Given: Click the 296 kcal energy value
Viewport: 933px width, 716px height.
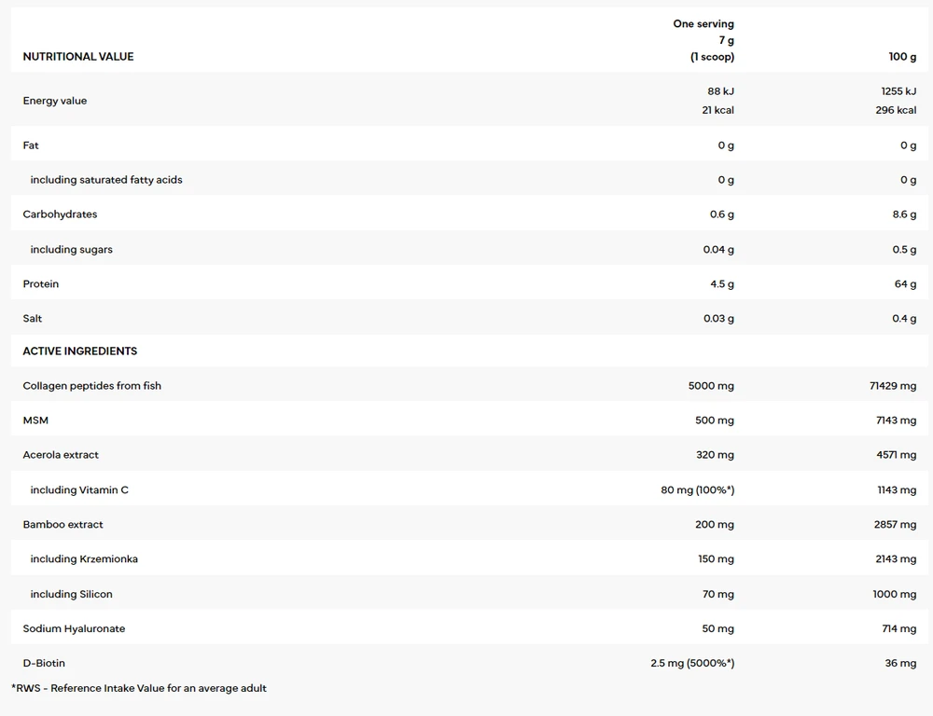Looking at the screenshot, I should [896, 110].
